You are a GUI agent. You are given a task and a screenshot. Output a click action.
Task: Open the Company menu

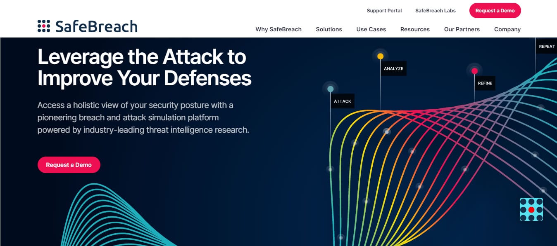pyautogui.click(x=507, y=29)
